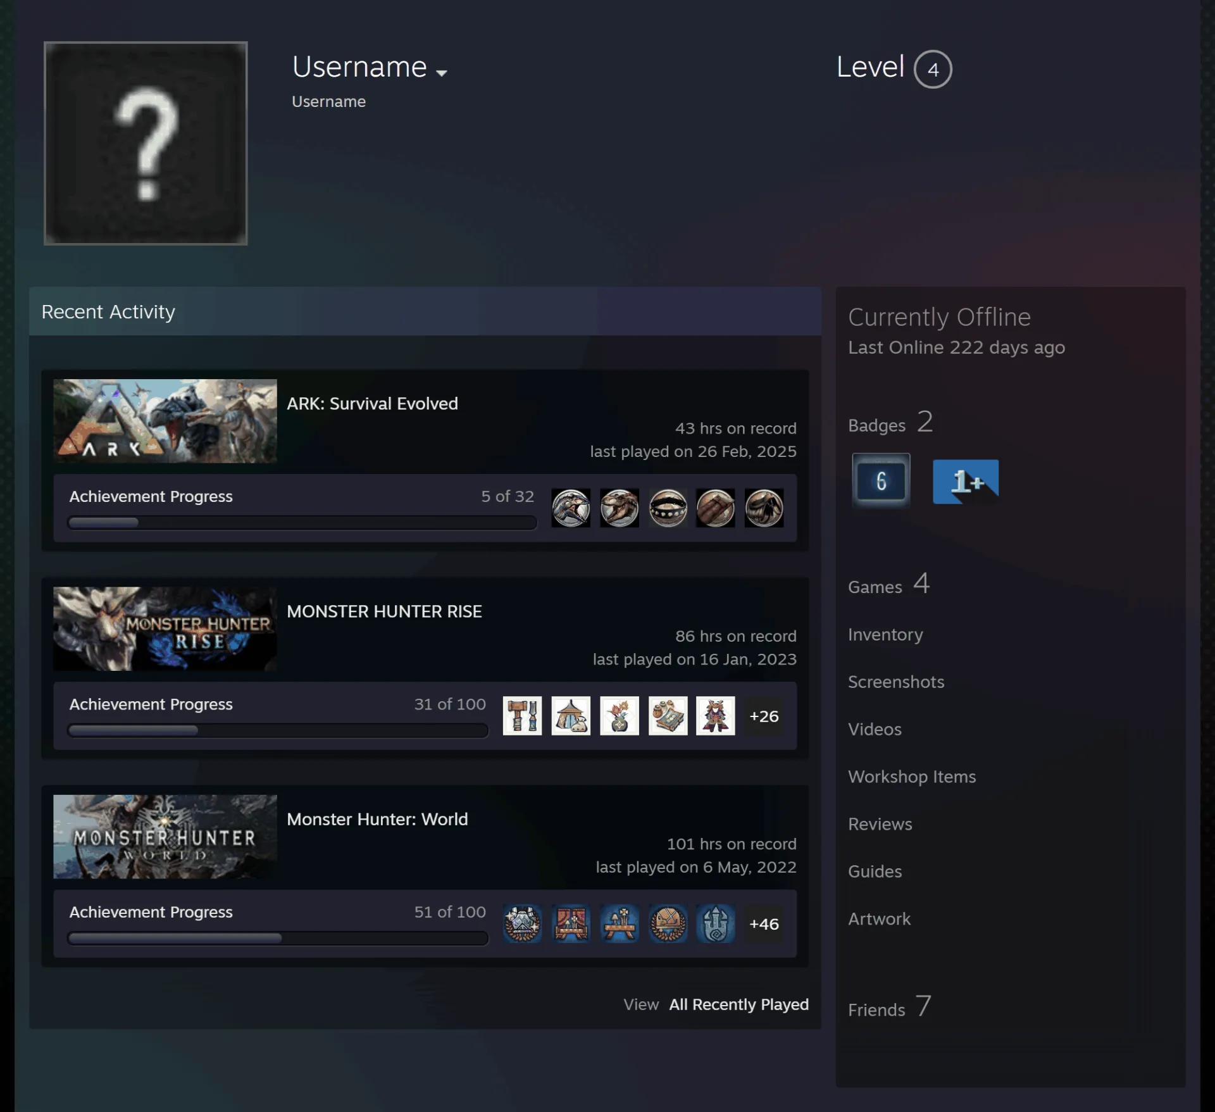Viewport: 1215px width, 1112px height.
Task: View third ARK achievement icon
Action: click(x=668, y=508)
